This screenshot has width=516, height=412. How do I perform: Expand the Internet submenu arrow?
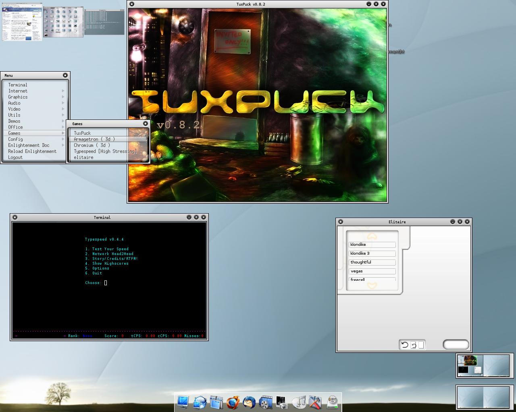(x=63, y=91)
